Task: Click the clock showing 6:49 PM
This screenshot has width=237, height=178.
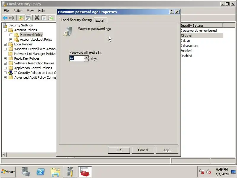Action: click(x=222, y=169)
